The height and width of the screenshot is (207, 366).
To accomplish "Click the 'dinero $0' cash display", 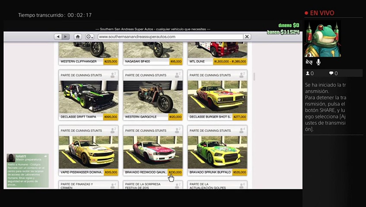I will pyautogui.click(x=289, y=26).
